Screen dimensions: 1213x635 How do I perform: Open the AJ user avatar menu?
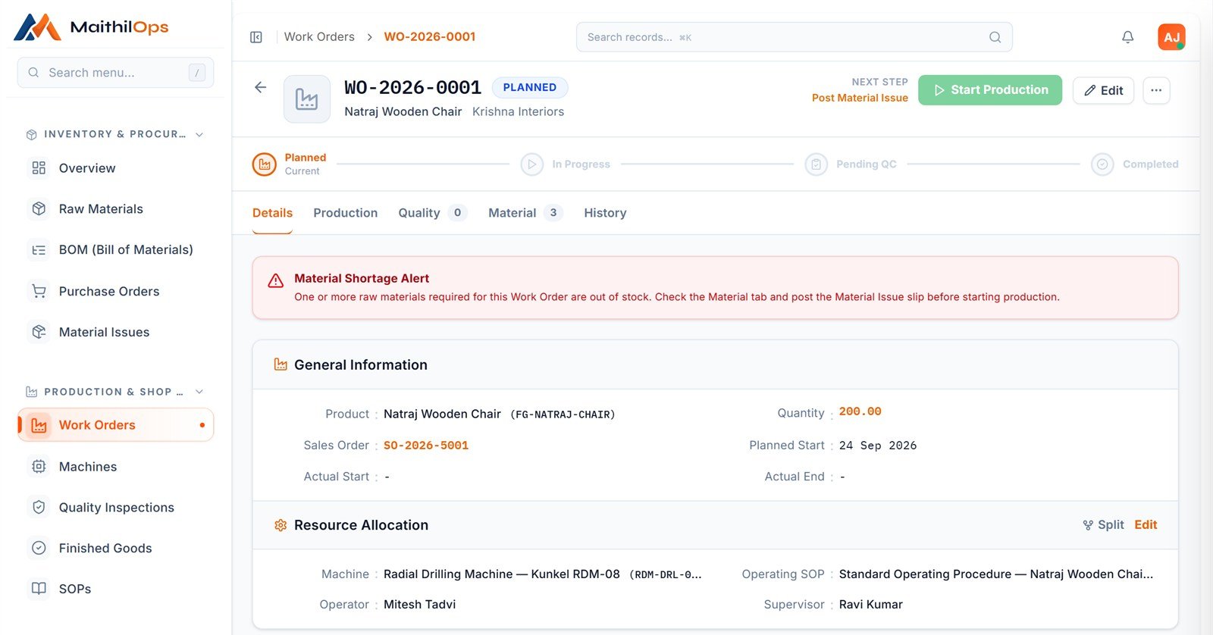coord(1171,37)
